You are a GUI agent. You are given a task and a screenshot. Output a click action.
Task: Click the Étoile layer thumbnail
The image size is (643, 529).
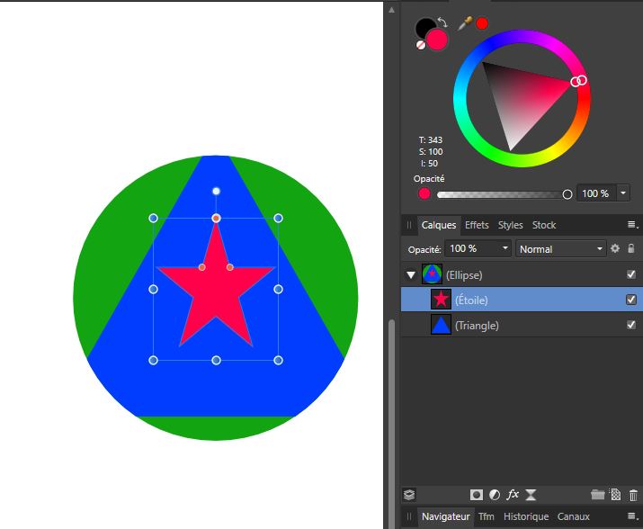point(441,300)
